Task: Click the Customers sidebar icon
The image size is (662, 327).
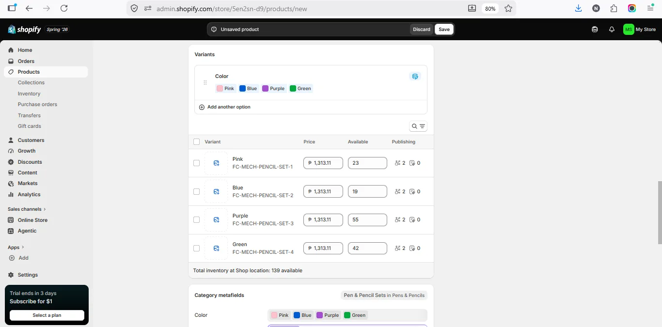Action: click(11, 140)
